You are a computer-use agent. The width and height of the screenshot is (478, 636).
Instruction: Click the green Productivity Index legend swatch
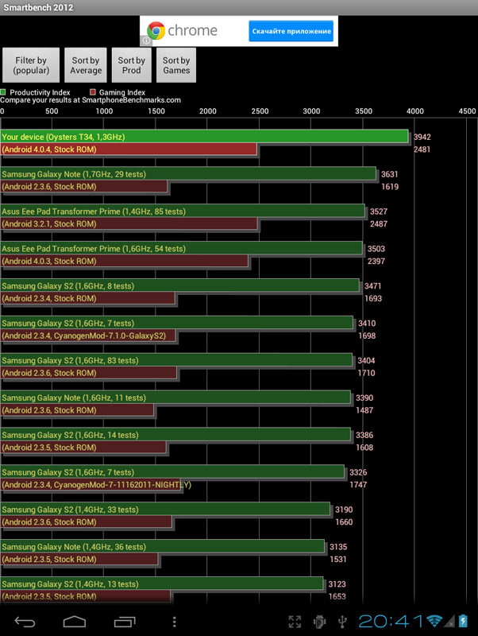(x=3, y=92)
